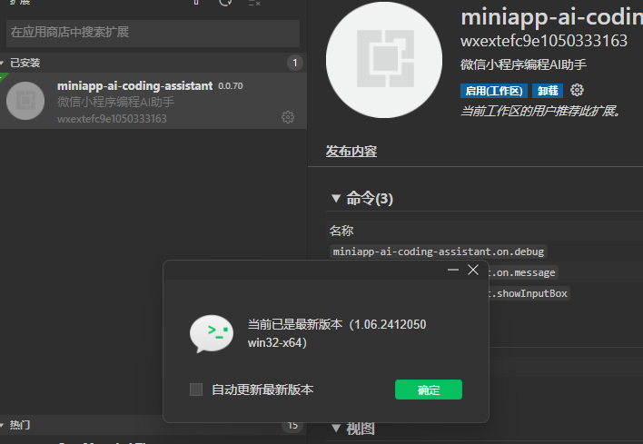Open gear settings for miniapp-ai-coding-assistant list entry
This screenshot has width=643, height=444.
pyautogui.click(x=288, y=117)
